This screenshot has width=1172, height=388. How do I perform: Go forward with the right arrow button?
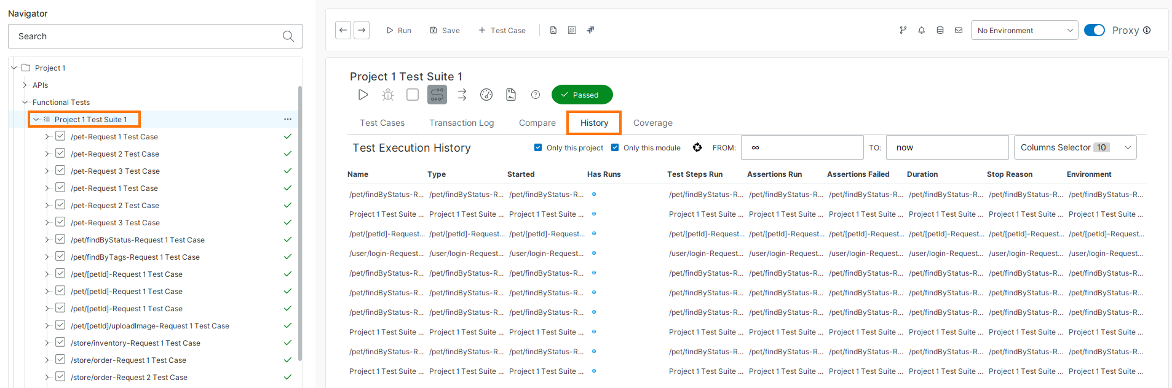[362, 30]
